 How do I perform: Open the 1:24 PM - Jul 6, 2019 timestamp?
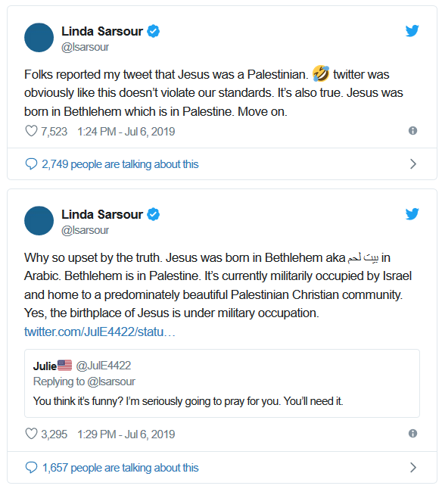[126, 131]
